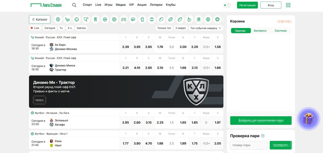Screen dimensions: 323x153
Task: Expand Топ события наверху dropdown
Action: click(x=206, y=28)
